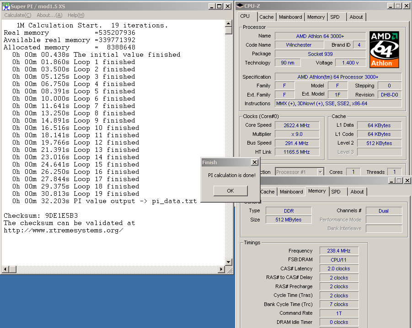The width and height of the screenshot is (412, 328).
Task: Click the Instructions field listing MMX, SSE, SSE2
Action: [x=338, y=103]
